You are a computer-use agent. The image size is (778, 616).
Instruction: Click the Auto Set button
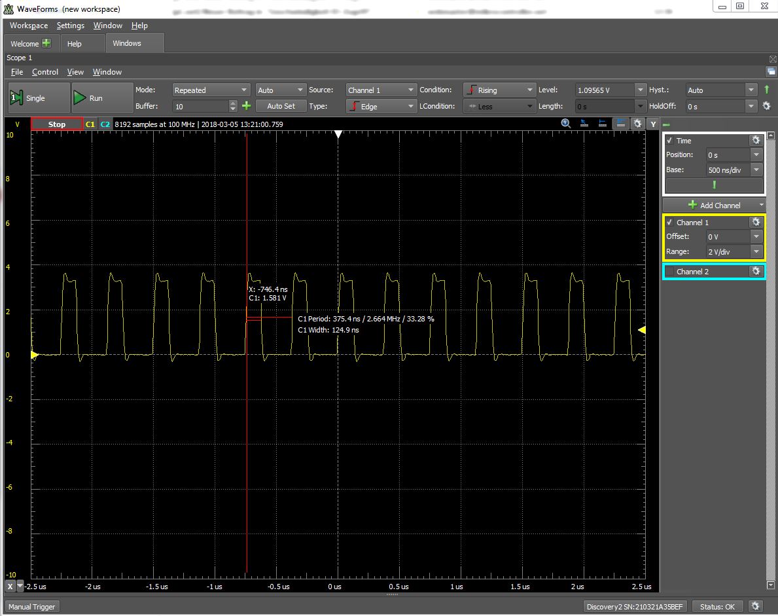click(281, 106)
